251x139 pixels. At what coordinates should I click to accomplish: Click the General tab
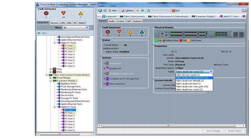click(102, 21)
